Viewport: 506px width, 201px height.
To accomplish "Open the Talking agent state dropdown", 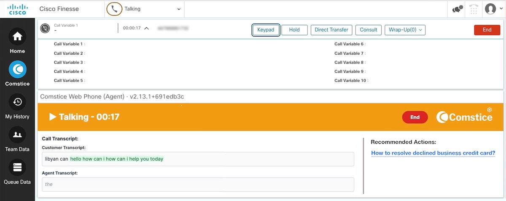I will coord(144,9).
